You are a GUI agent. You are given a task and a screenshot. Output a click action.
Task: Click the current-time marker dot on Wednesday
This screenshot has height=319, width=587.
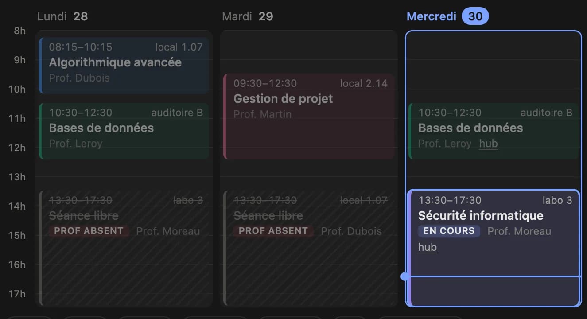[404, 276]
